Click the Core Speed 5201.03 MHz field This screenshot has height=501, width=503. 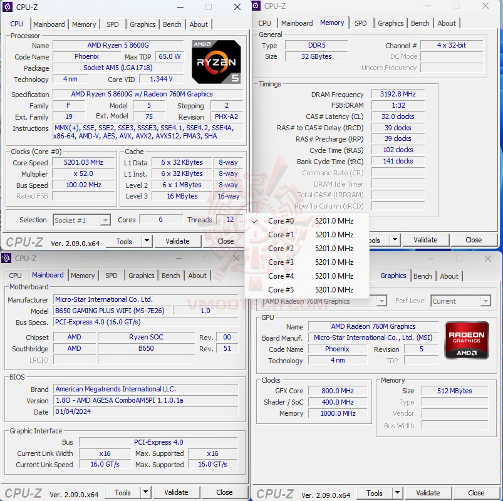(83, 162)
